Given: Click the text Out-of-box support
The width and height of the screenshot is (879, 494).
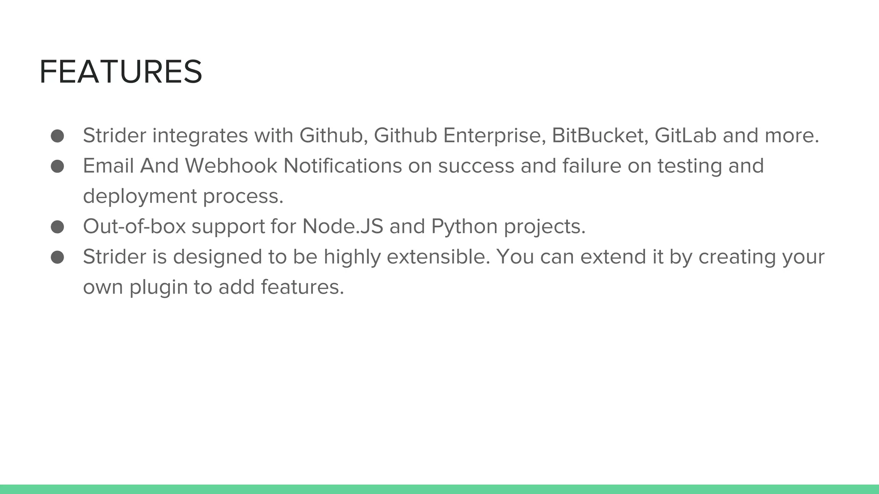Looking at the screenshot, I should [174, 227].
